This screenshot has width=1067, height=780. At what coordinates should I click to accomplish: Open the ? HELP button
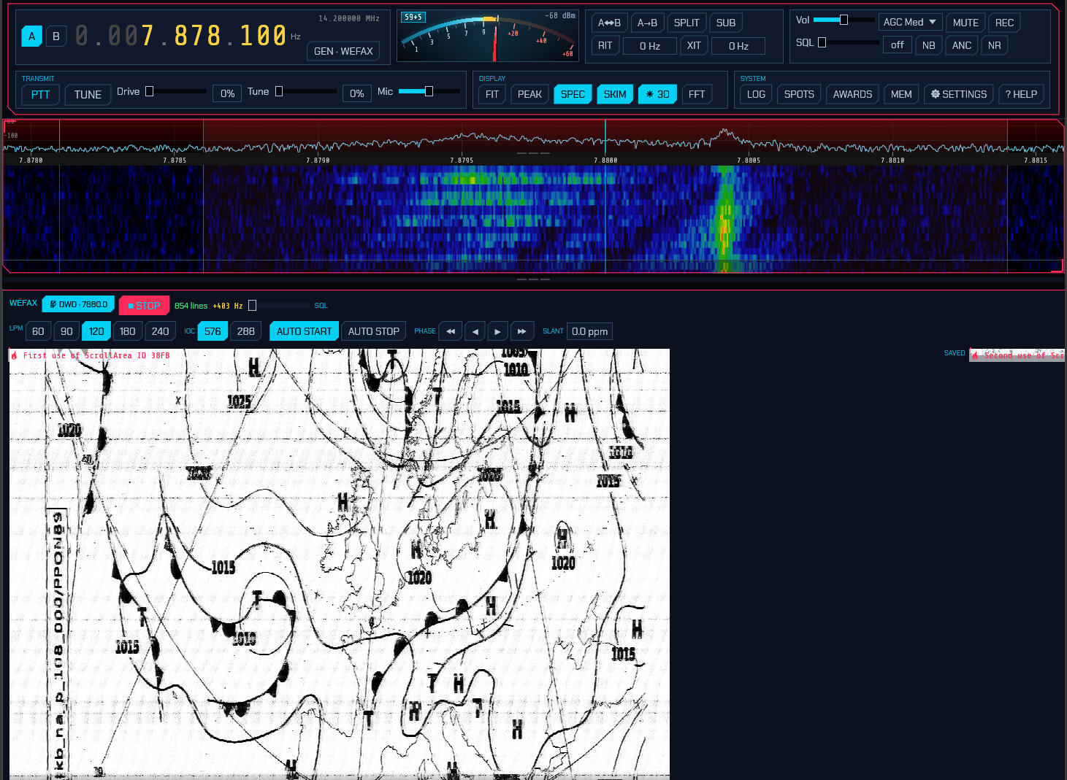click(x=1021, y=94)
